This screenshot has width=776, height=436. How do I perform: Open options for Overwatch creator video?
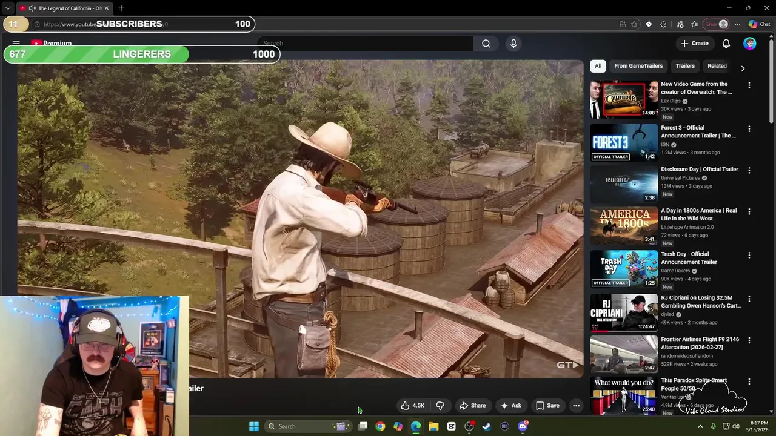pyautogui.click(x=749, y=85)
